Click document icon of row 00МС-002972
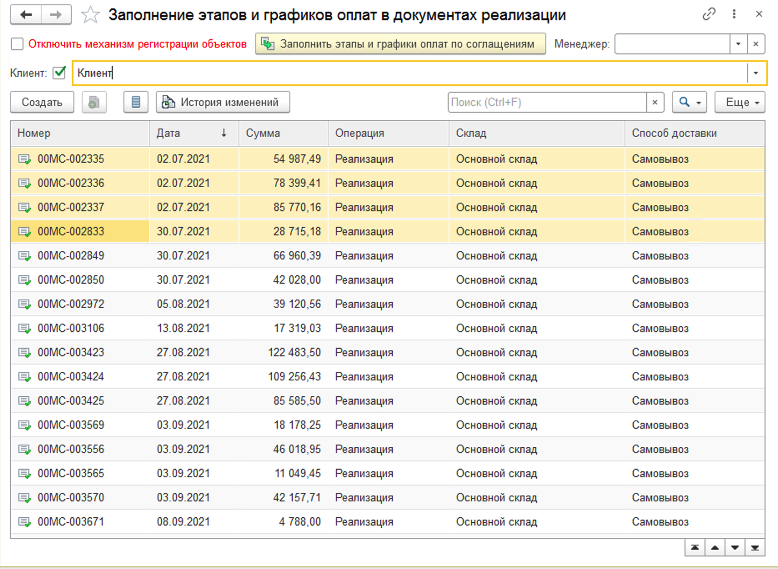 (x=25, y=304)
